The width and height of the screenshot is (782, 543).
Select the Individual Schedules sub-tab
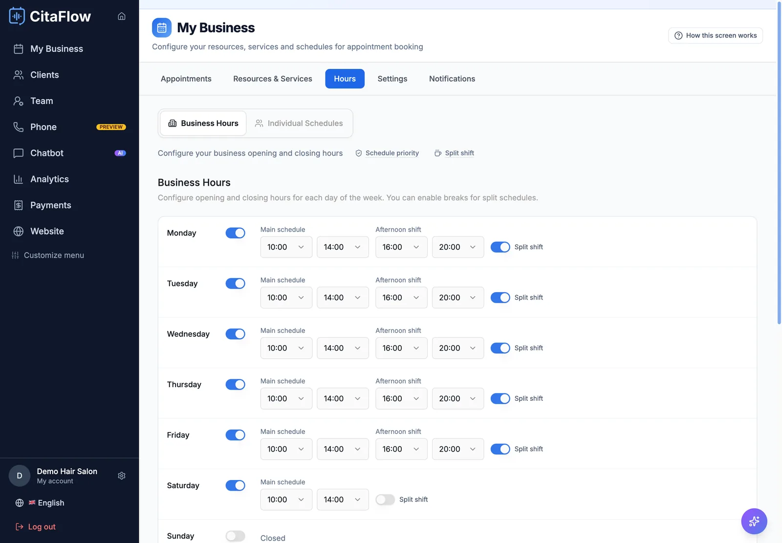[299, 123]
